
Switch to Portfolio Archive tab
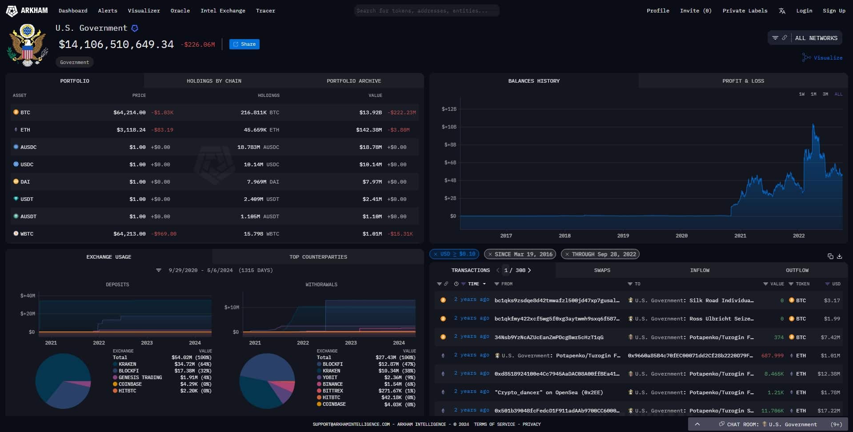pos(354,81)
